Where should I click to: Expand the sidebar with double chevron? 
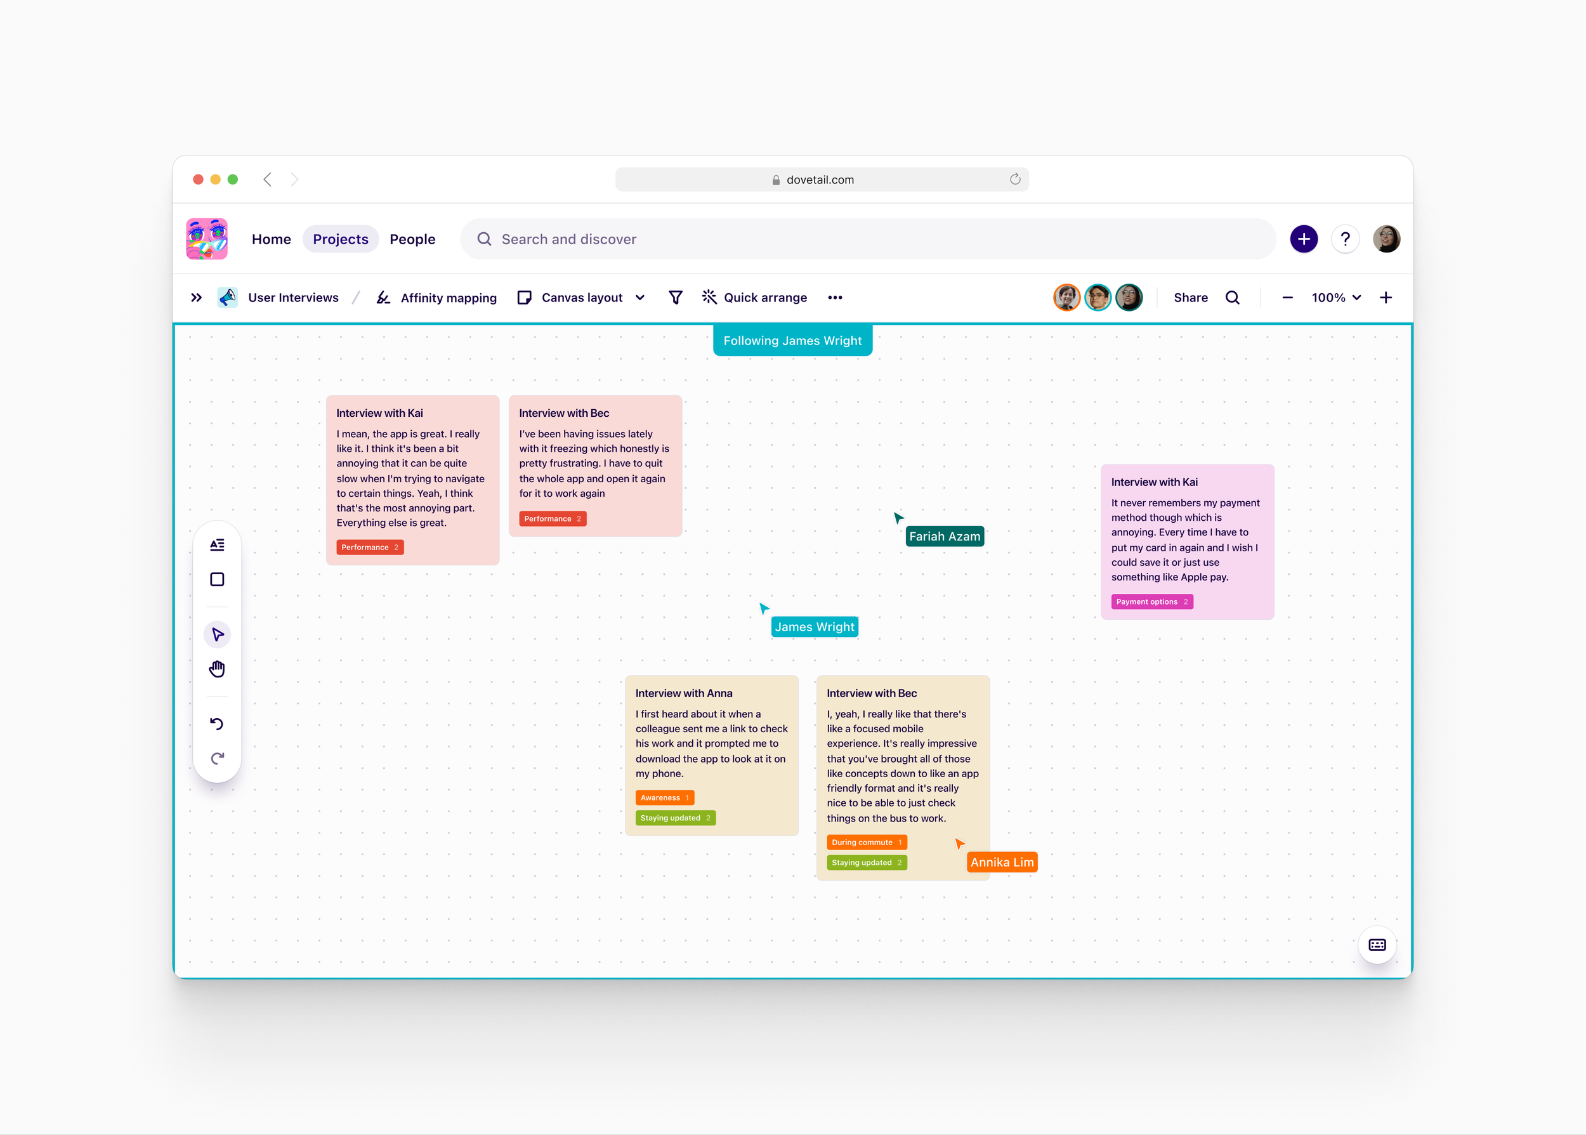196,298
